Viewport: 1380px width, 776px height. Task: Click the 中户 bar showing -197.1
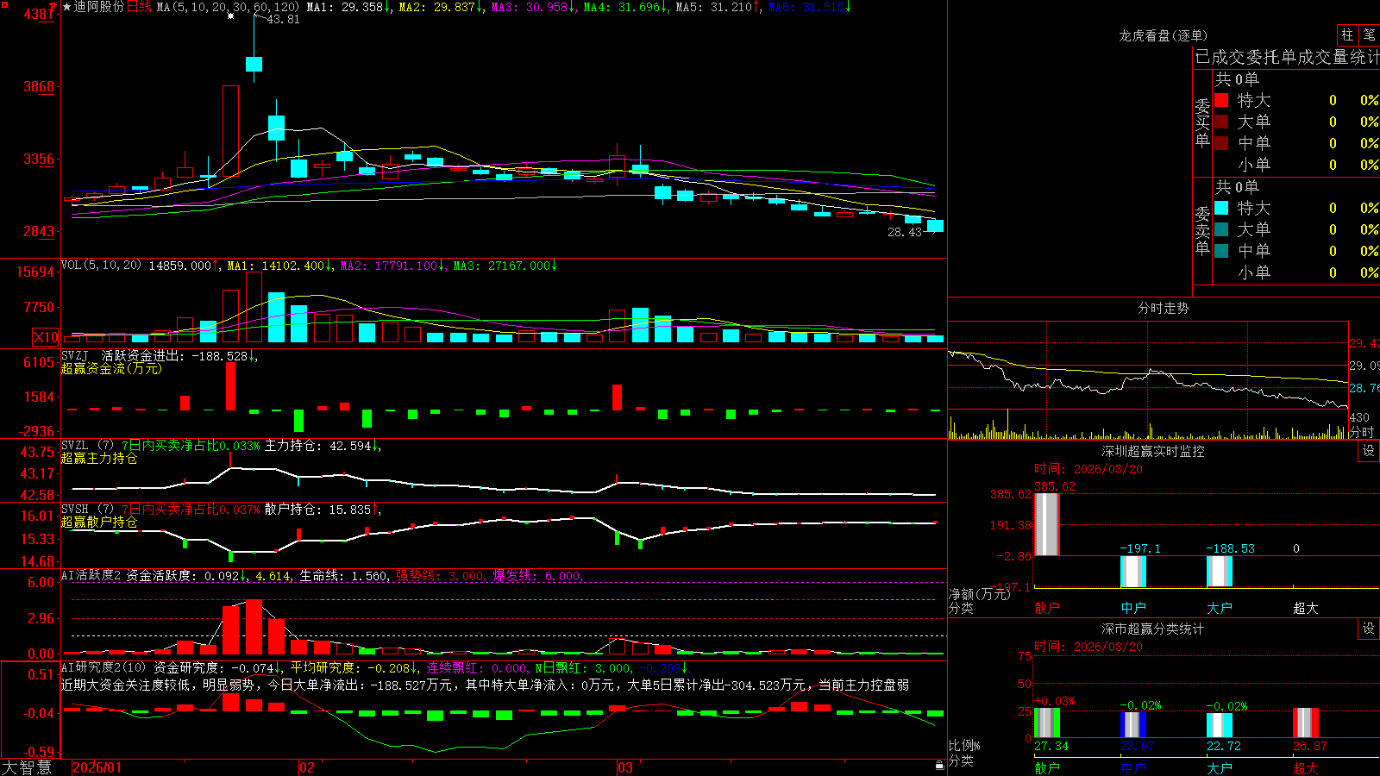(1132, 572)
